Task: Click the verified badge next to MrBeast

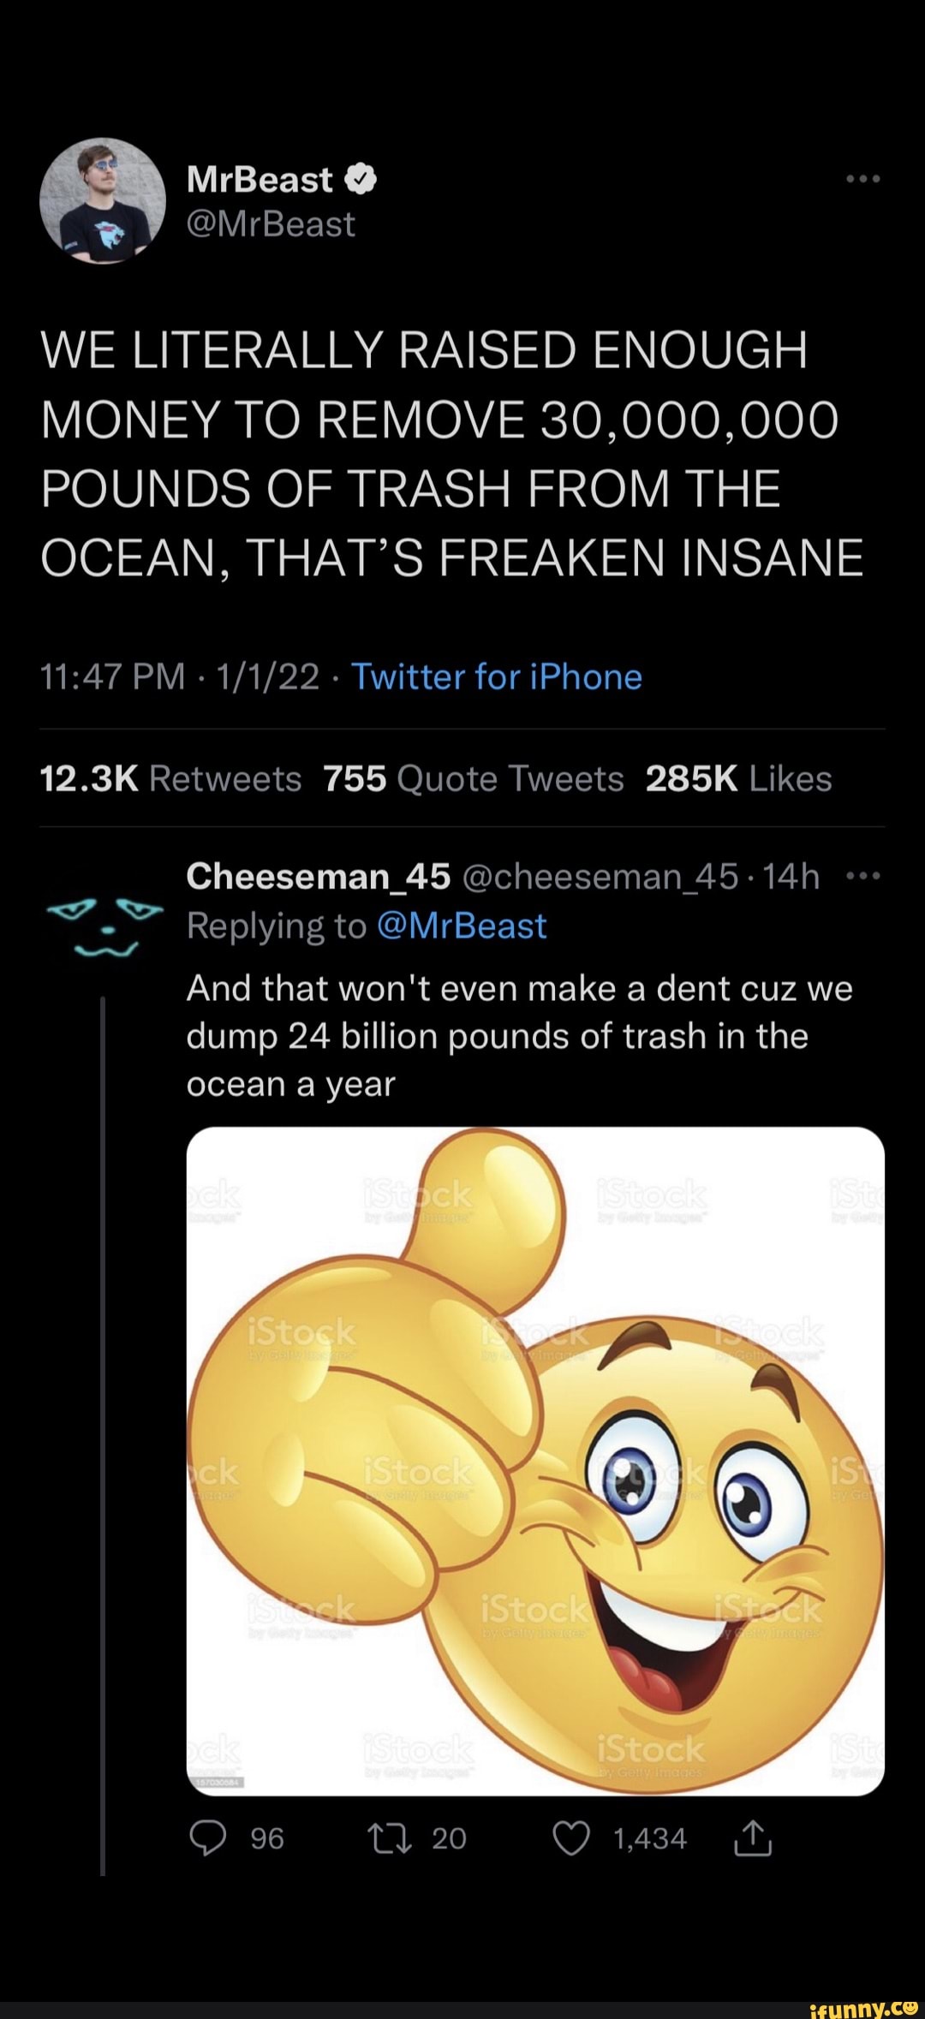Action: [361, 180]
